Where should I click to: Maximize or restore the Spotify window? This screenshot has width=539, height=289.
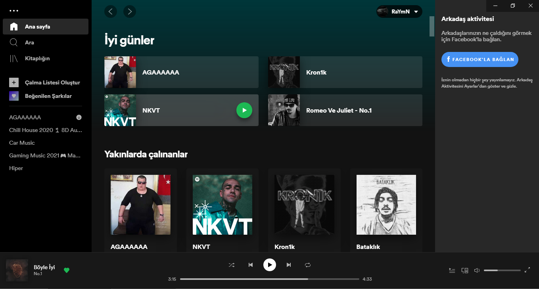[513, 6]
